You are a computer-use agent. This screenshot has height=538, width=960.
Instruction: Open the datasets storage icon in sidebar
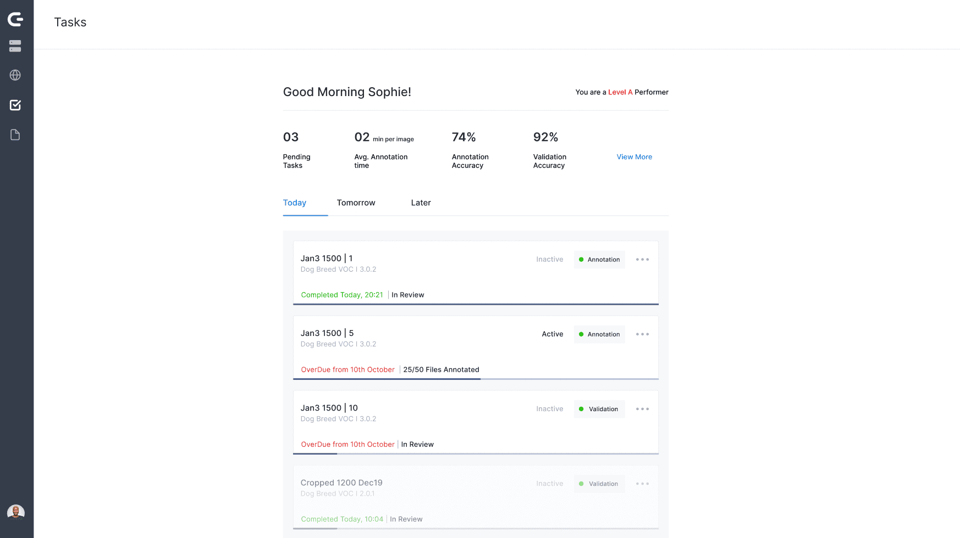pos(15,46)
